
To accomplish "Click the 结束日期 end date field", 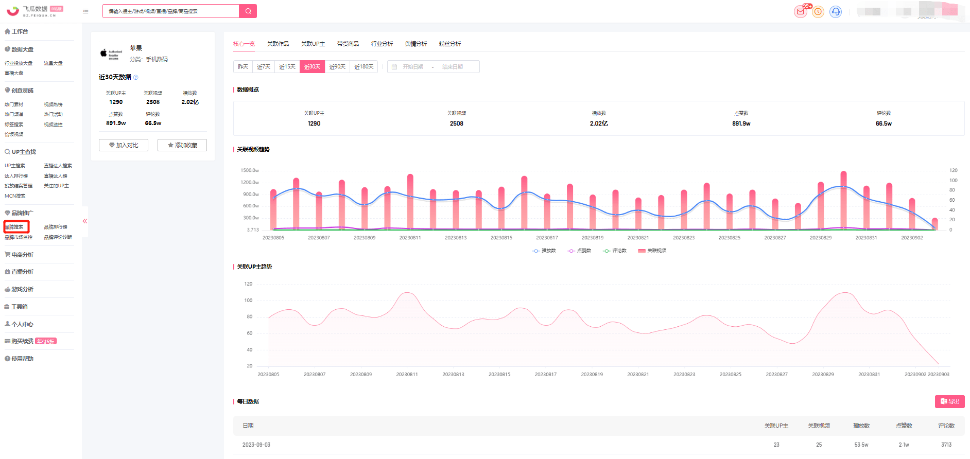I will tap(453, 67).
